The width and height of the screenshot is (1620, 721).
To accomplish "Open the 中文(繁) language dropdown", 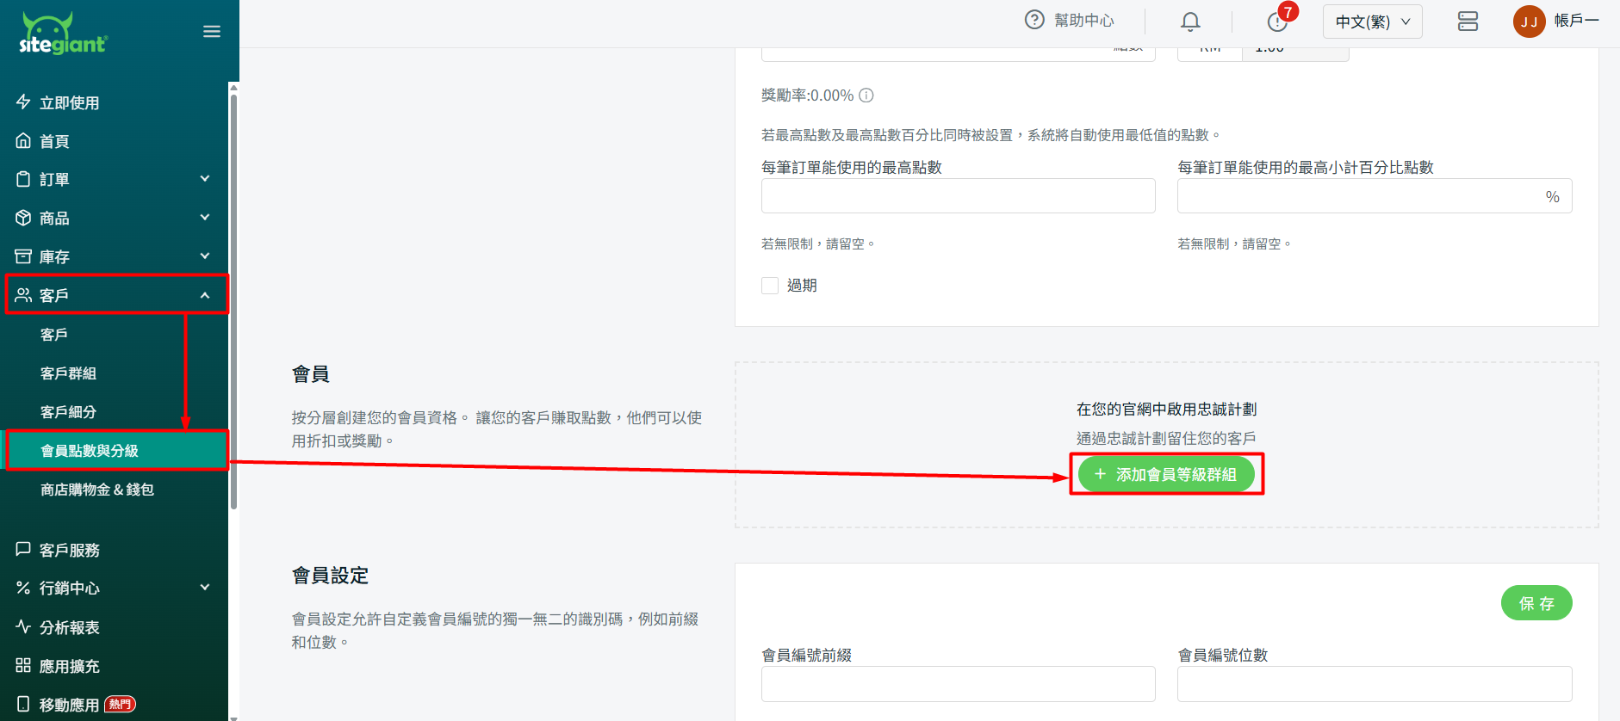I will click(1372, 22).
